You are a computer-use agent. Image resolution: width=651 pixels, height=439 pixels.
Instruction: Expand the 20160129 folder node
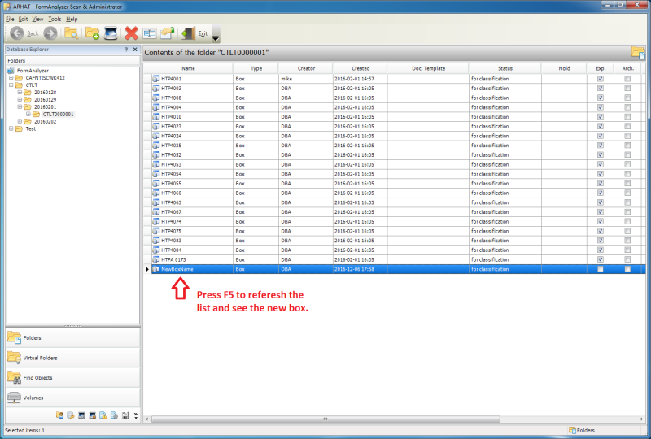click(20, 99)
